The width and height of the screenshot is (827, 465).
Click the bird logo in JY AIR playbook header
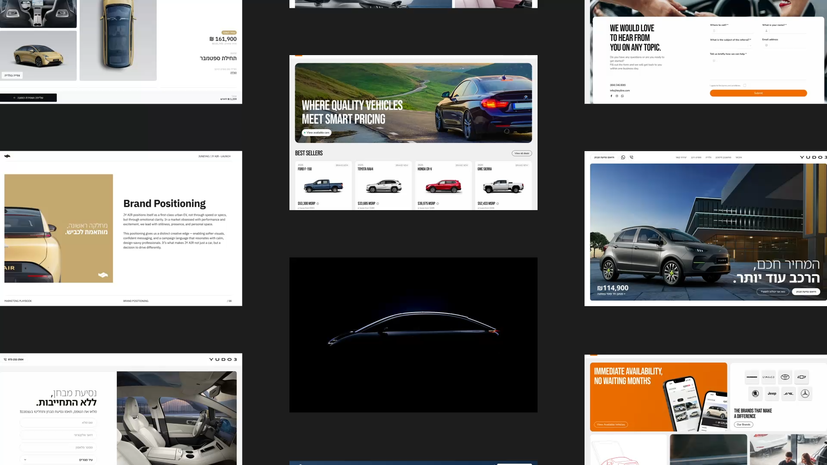tap(7, 156)
